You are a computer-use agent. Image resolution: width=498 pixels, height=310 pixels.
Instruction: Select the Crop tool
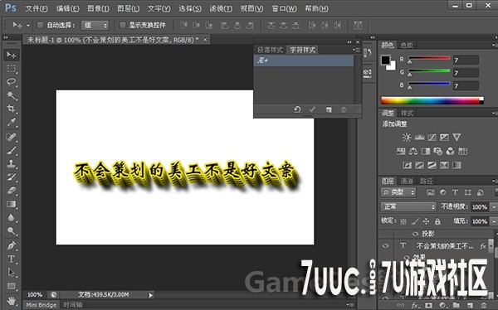click(12, 109)
